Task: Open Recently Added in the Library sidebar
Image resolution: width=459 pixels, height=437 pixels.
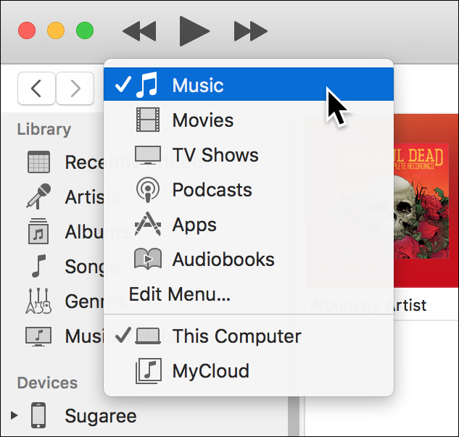Action: pos(65,162)
